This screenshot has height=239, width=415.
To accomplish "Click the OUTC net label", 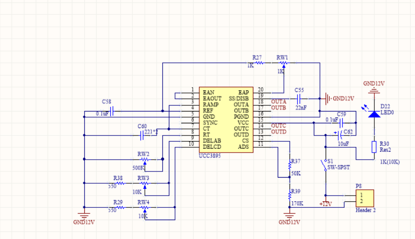I will click(x=278, y=126).
